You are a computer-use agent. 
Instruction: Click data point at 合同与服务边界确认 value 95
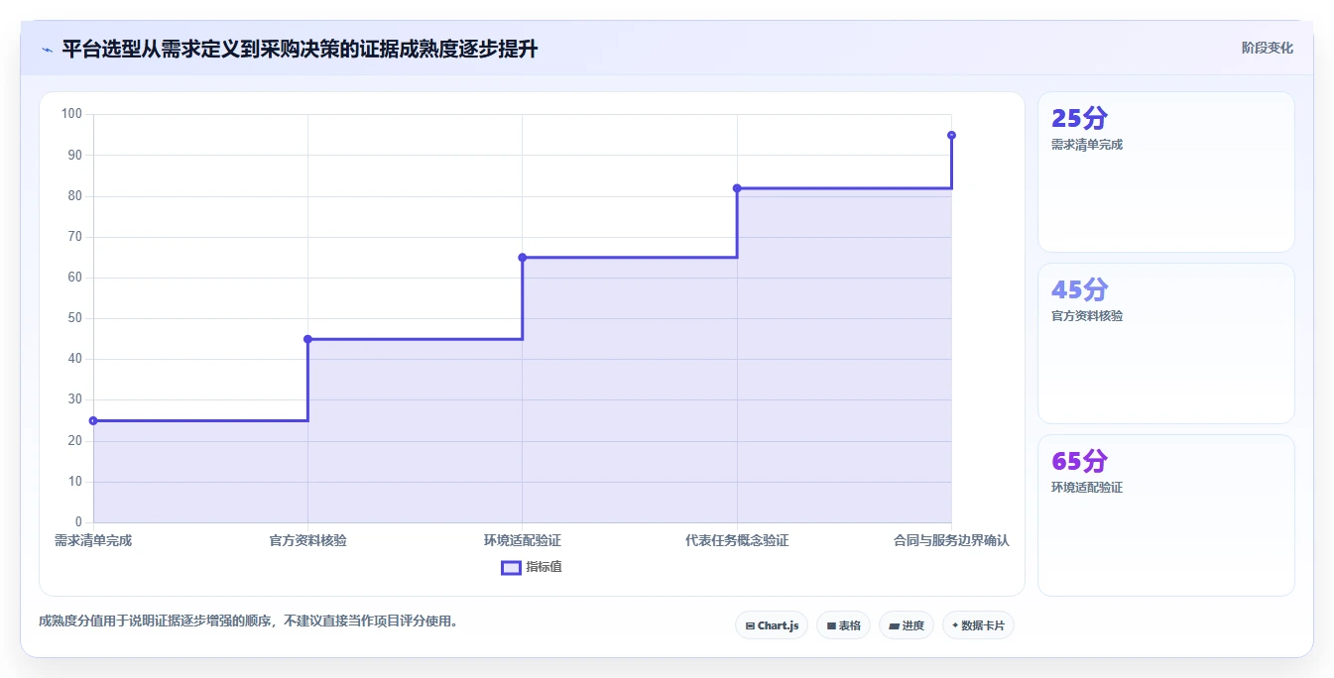tap(951, 135)
